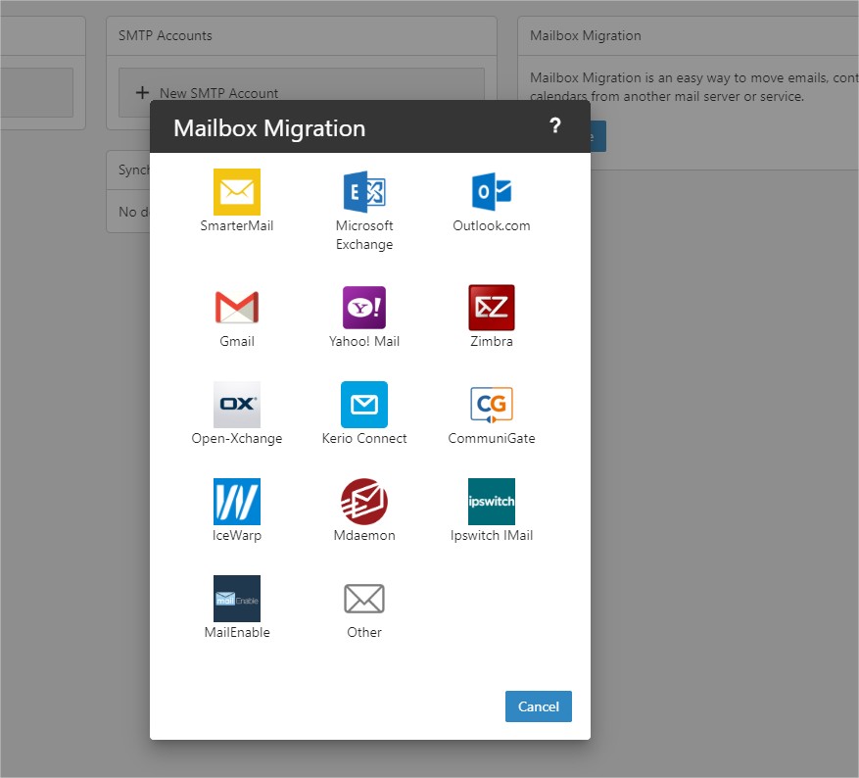Select the Mdaemon icon
Image resolution: width=859 pixels, height=778 pixels.
point(364,502)
